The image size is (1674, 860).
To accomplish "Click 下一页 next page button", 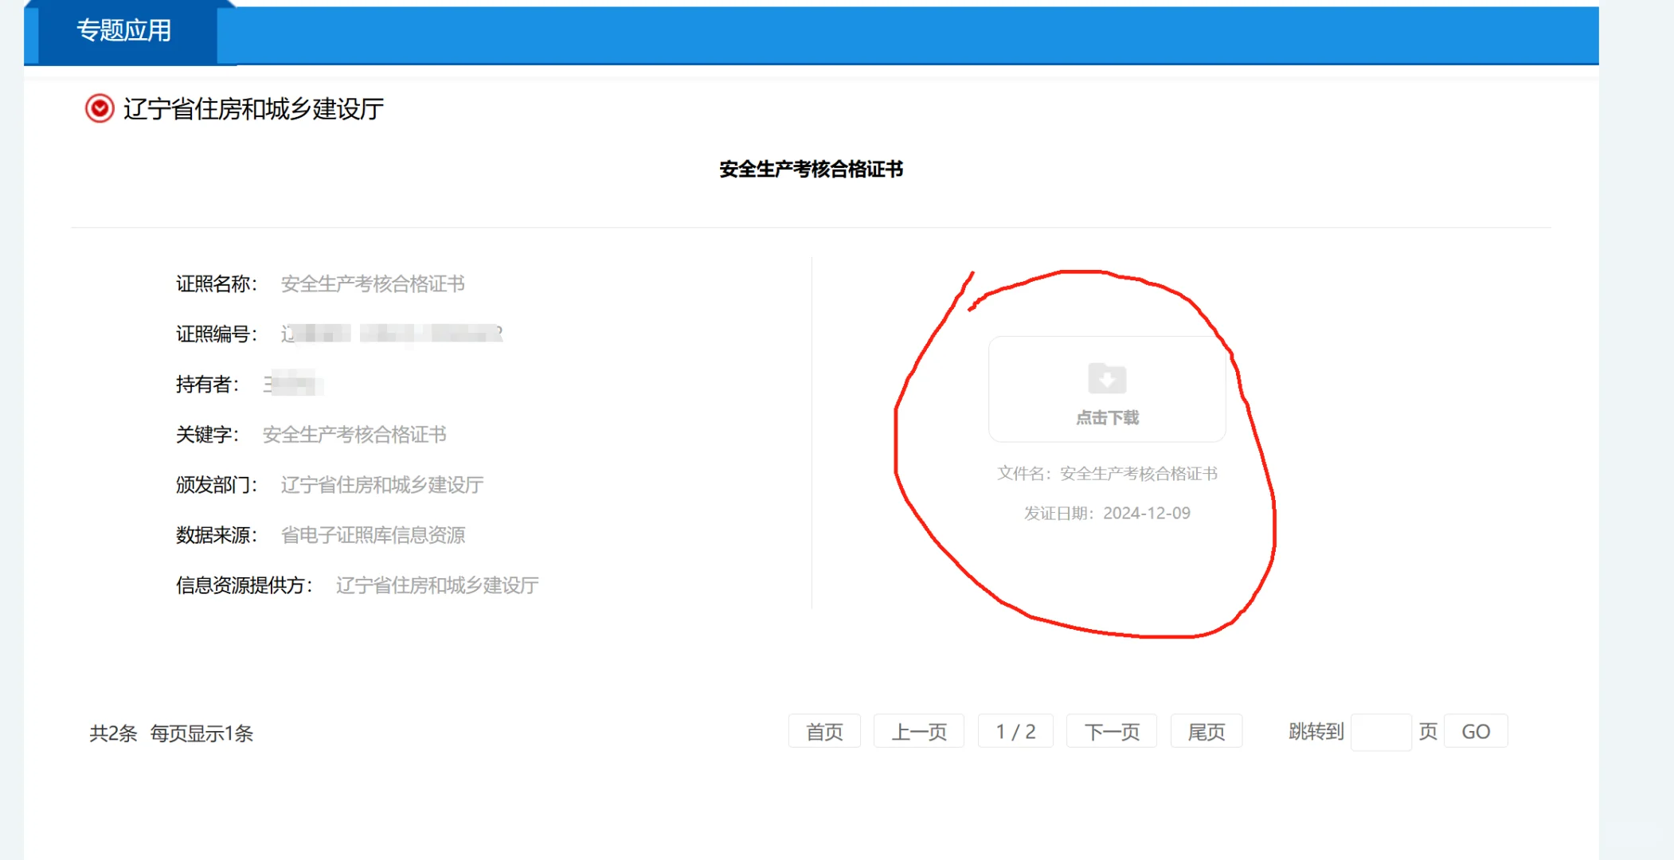I will pos(1111,732).
